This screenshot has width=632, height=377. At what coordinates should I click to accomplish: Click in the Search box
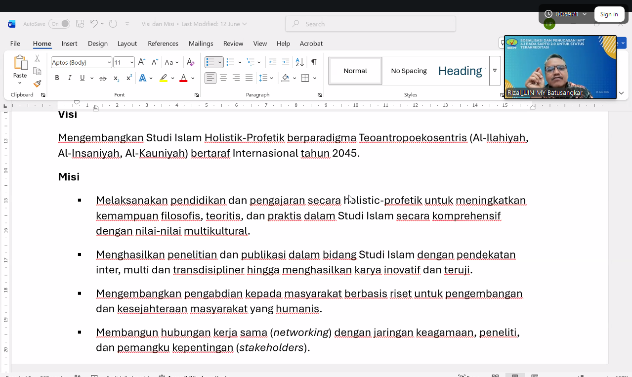[x=371, y=24]
